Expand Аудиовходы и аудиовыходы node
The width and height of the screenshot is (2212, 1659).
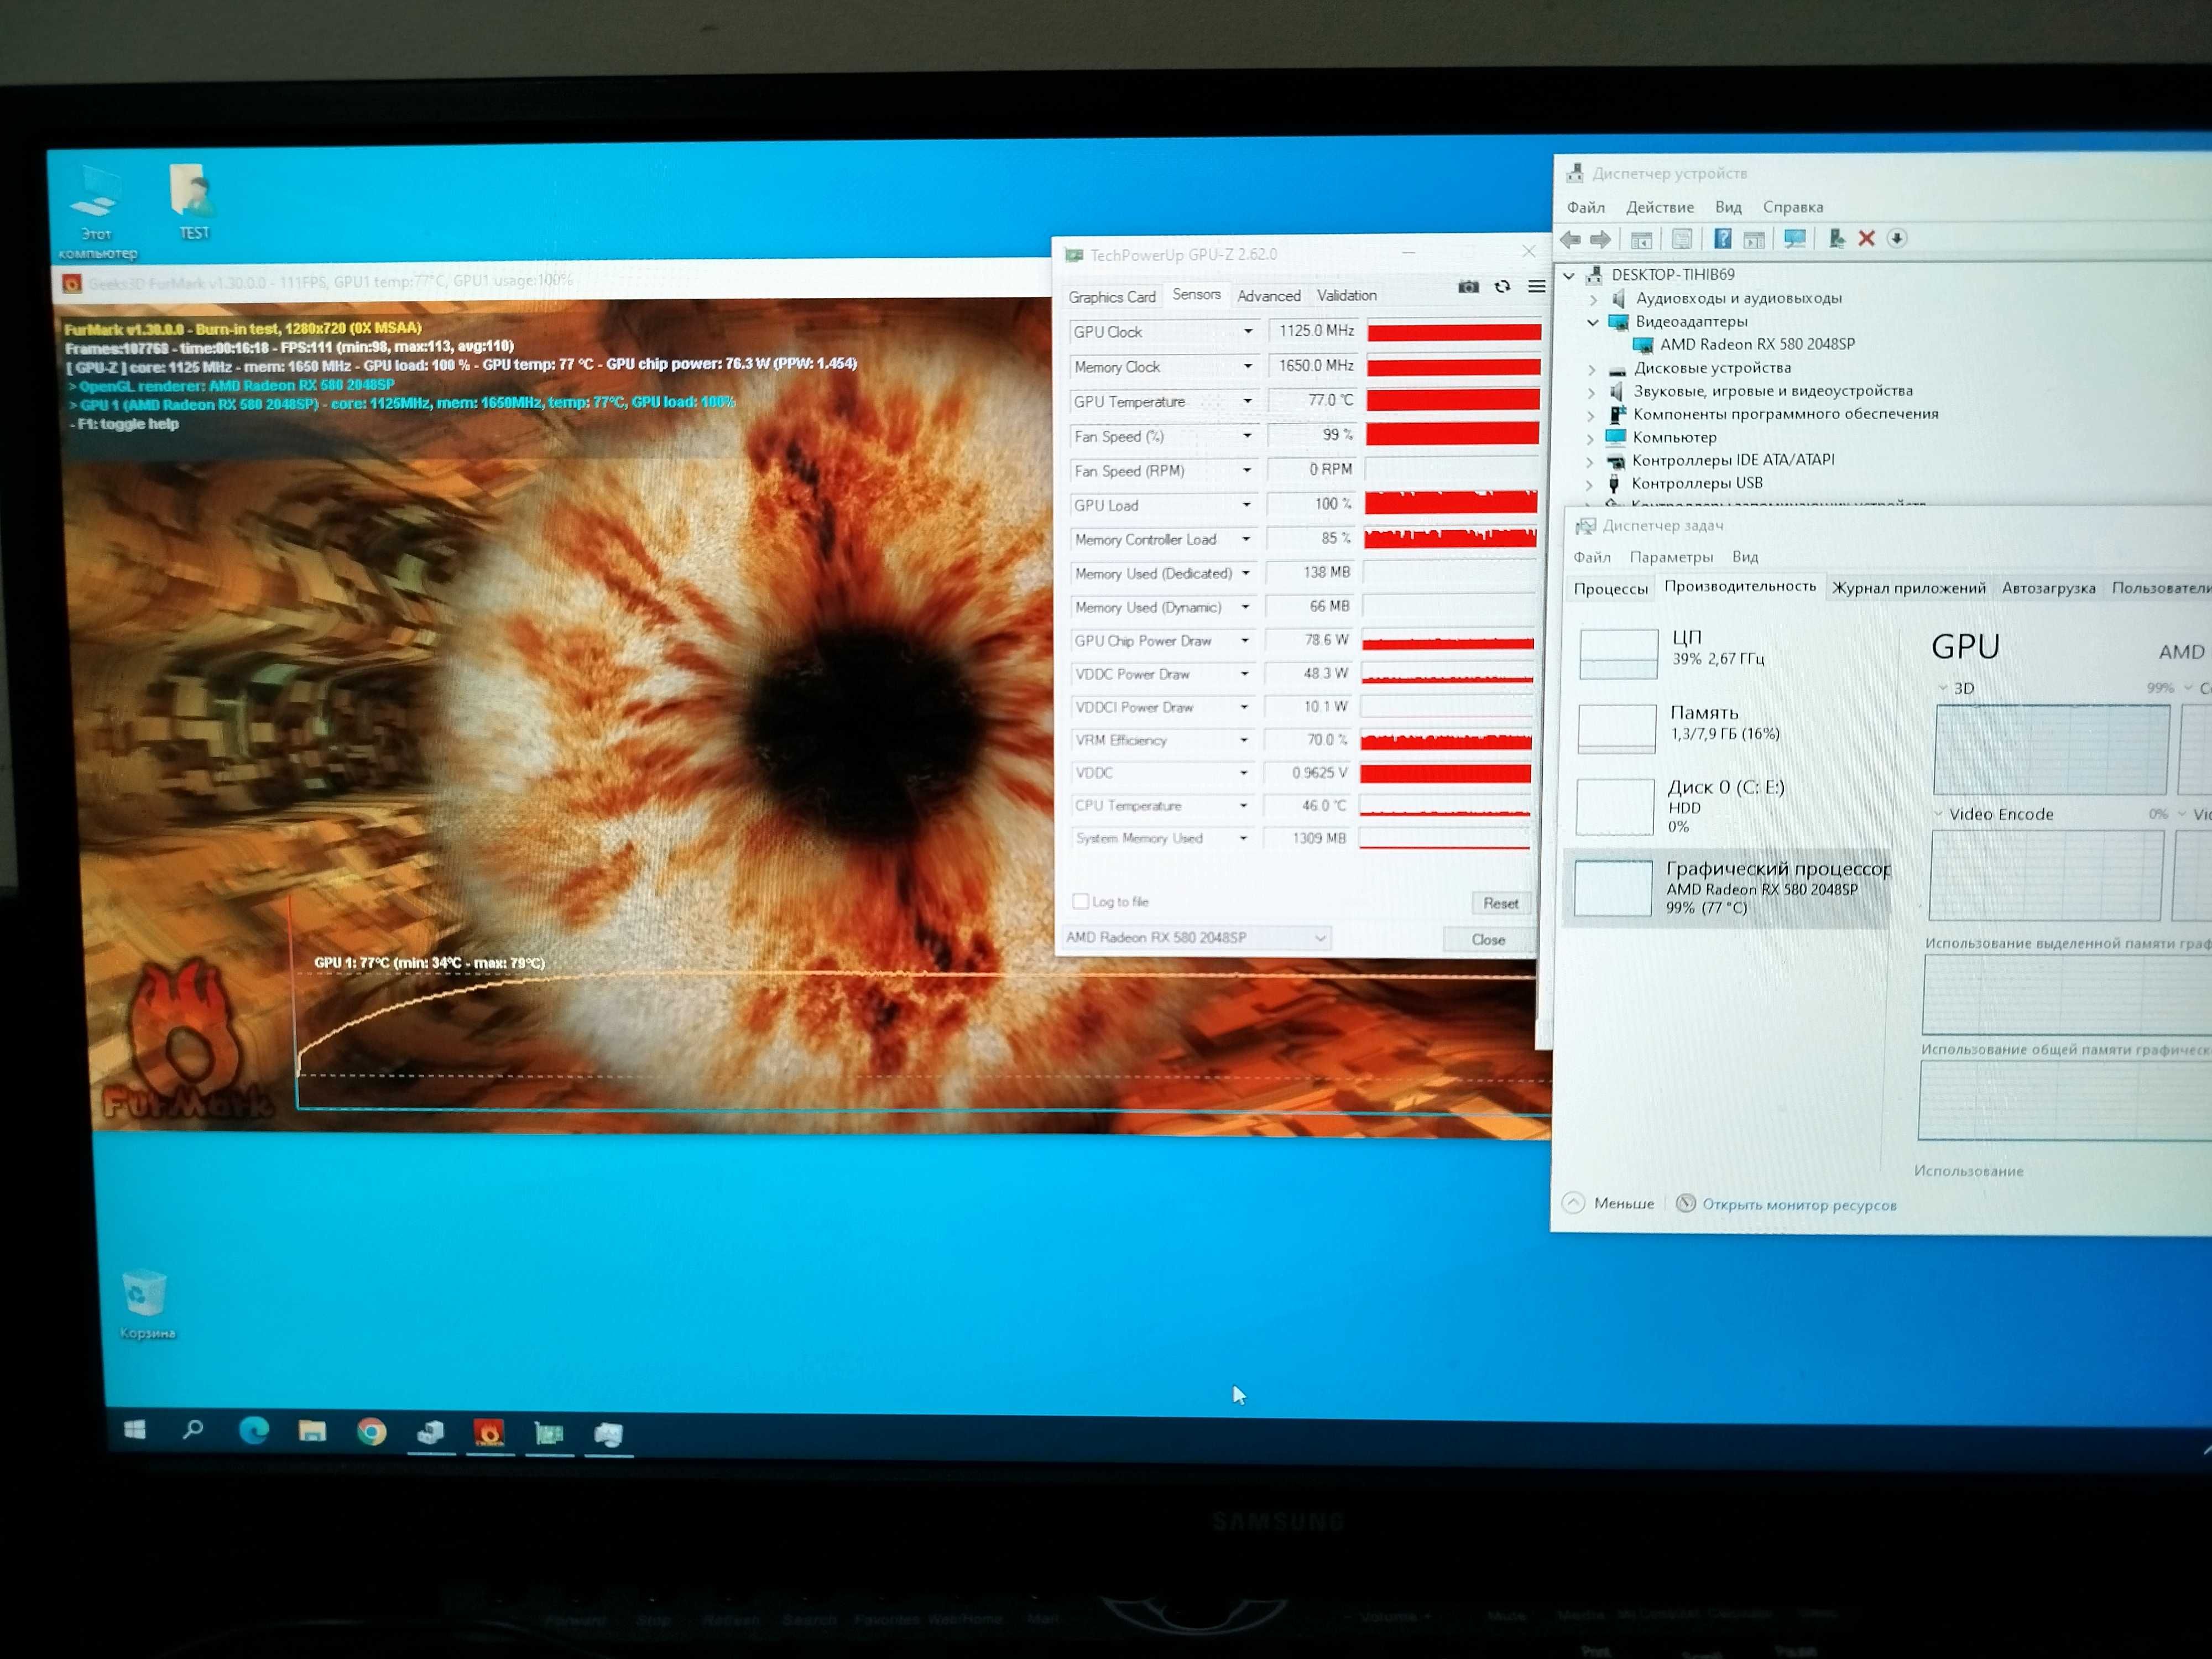(x=1593, y=299)
